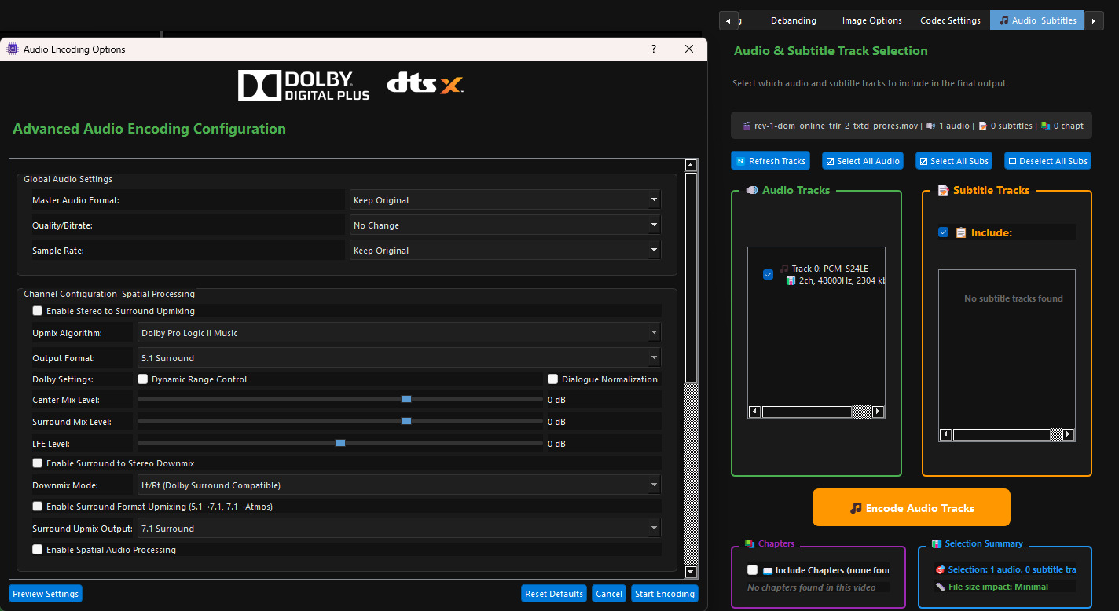Viewport: 1119px width, 611px height.
Task: Click the DTS:X logo
Action: coord(425,83)
